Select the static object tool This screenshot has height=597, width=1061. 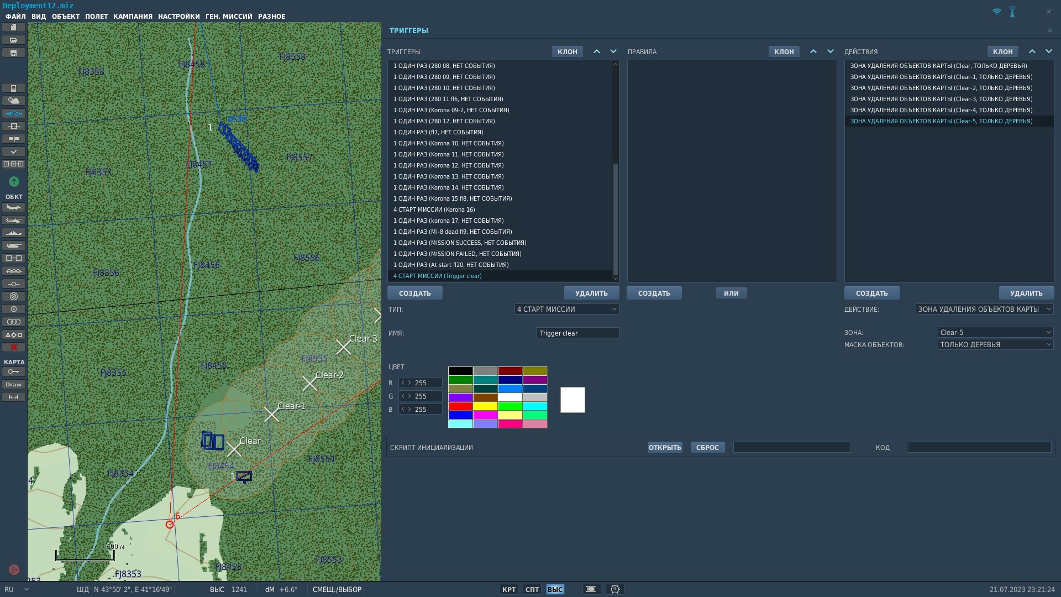point(14,258)
